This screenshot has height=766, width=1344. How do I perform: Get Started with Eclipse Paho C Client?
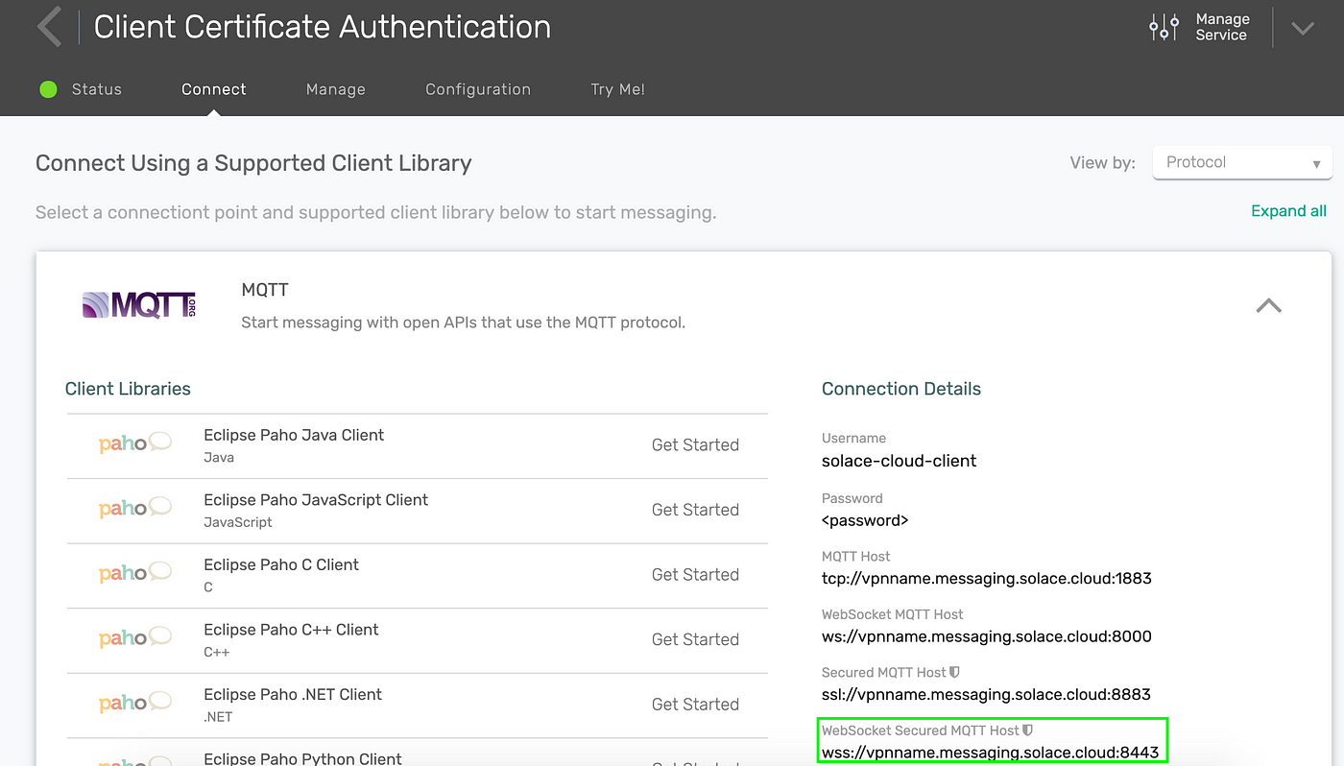coord(695,574)
